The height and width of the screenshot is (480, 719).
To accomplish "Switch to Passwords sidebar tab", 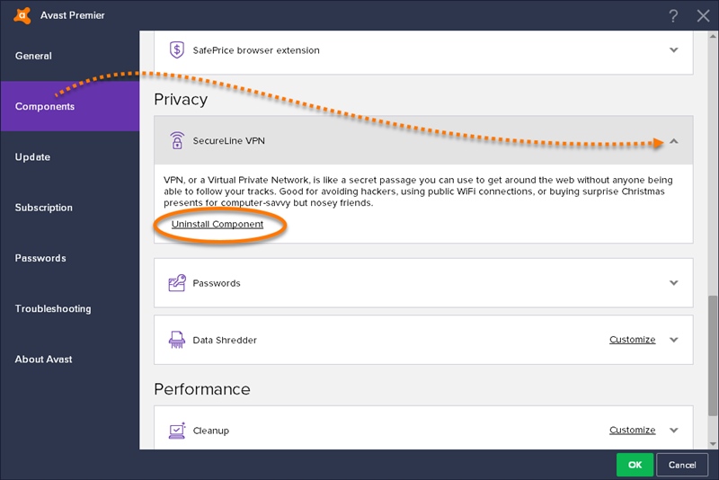I will point(70,258).
